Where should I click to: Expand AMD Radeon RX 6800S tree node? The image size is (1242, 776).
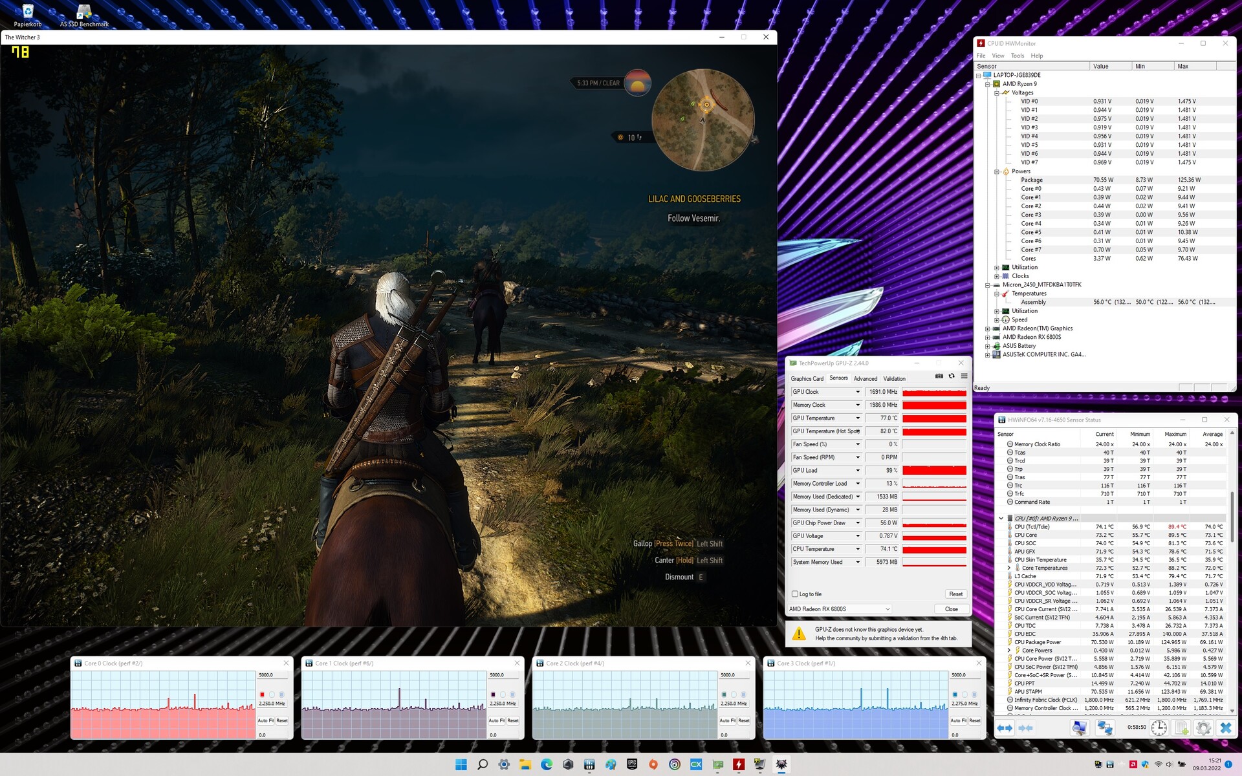tap(988, 338)
